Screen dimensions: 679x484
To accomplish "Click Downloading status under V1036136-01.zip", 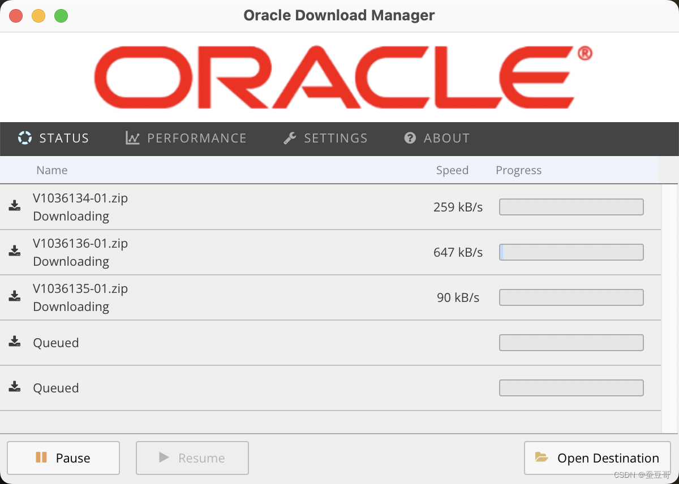I will coord(71,261).
